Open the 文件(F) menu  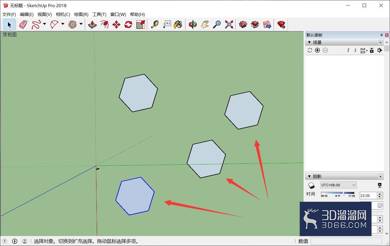(9, 14)
